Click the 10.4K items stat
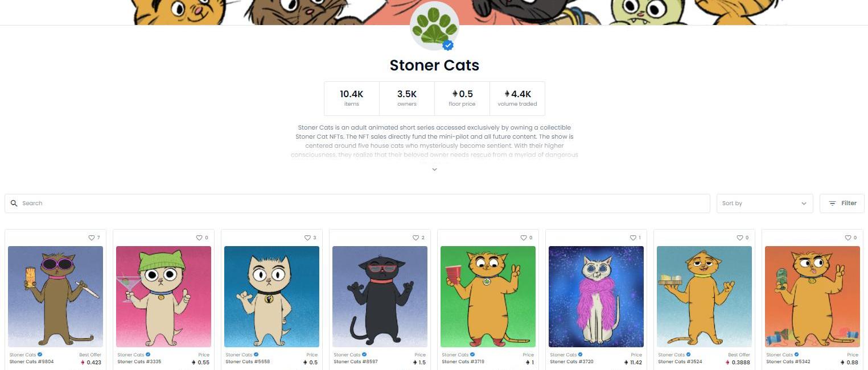 352,98
